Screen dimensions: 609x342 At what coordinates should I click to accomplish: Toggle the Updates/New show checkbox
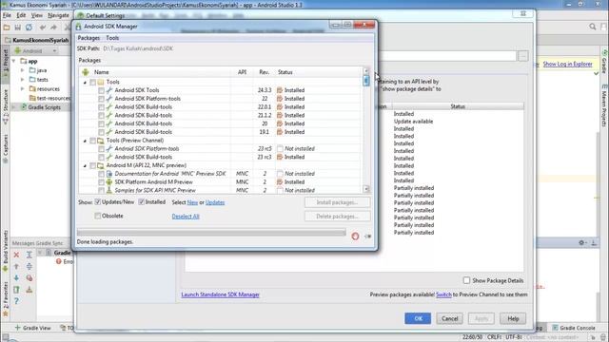coord(98,202)
